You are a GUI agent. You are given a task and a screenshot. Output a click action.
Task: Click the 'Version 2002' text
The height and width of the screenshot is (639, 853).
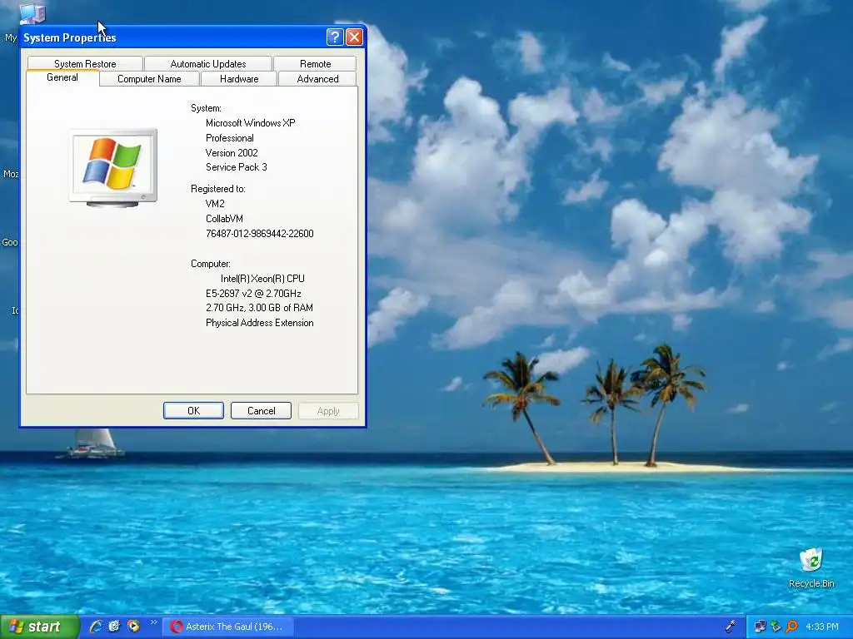pyautogui.click(x=232, y=153)
